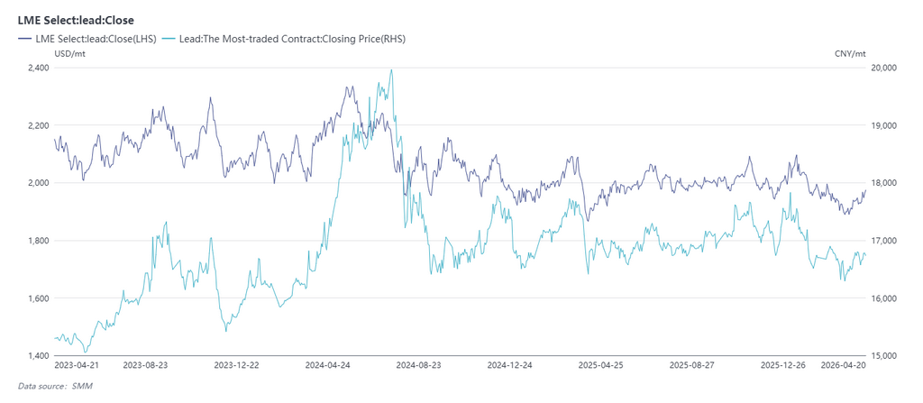Image resolution: width=923 pixels, height=403 pixels.
Task: Click the 2,400 left axis value label
Action: (x=38, y=69)
